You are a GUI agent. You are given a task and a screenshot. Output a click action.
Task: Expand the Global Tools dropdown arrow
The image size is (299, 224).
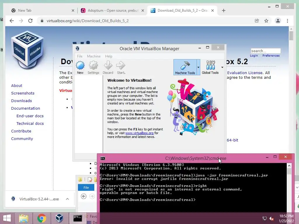222,67
